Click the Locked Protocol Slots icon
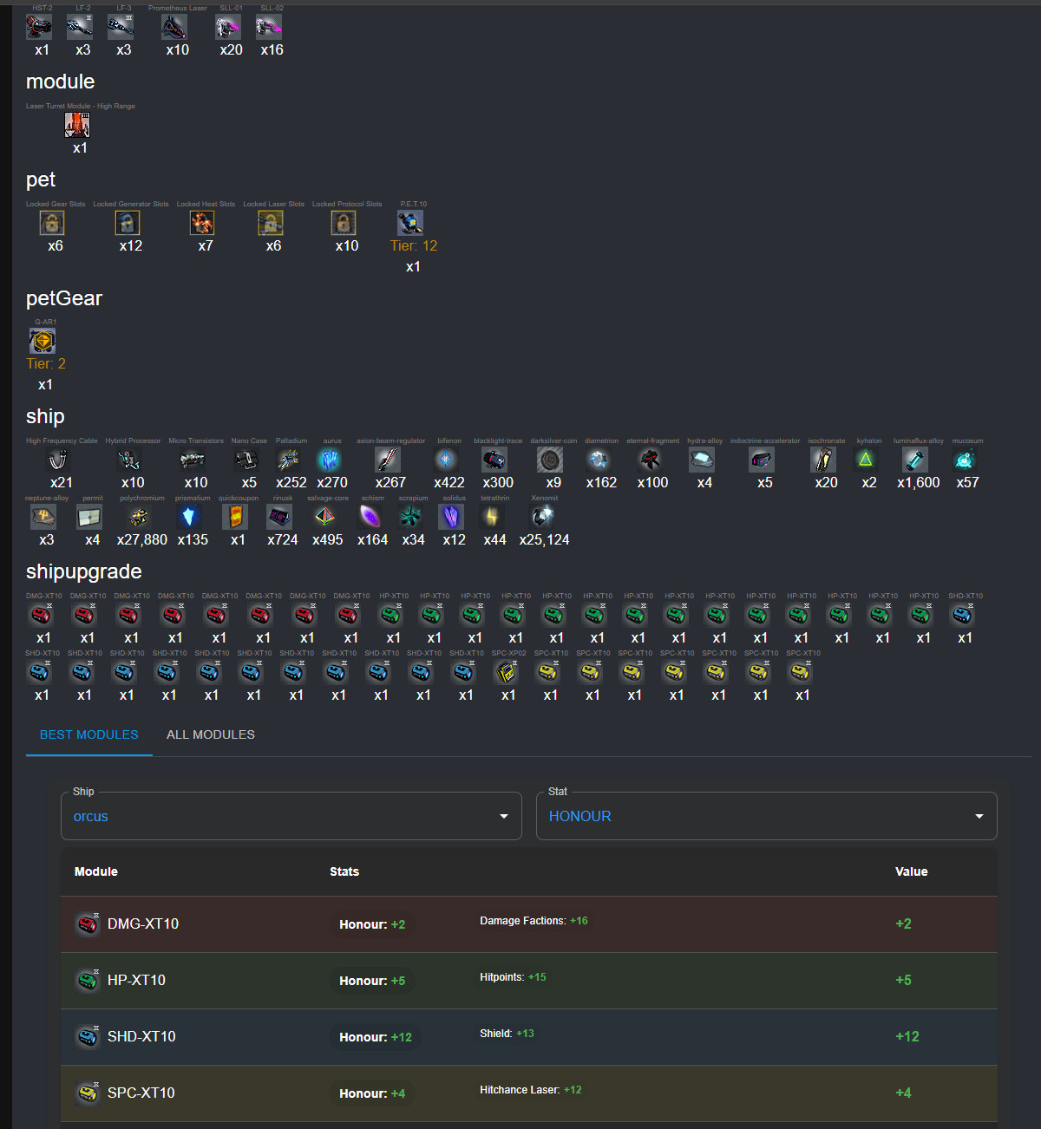Viewport: 1041px width, 1129px height. (x=344, y=223)
